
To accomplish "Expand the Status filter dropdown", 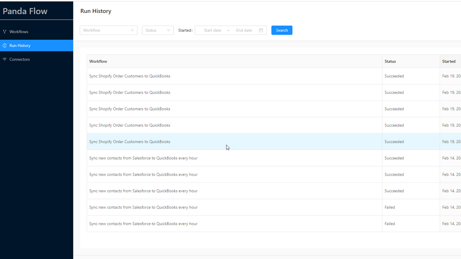I will [157, 30].
